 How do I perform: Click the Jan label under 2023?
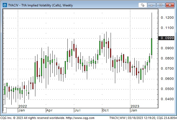(134, 110)
